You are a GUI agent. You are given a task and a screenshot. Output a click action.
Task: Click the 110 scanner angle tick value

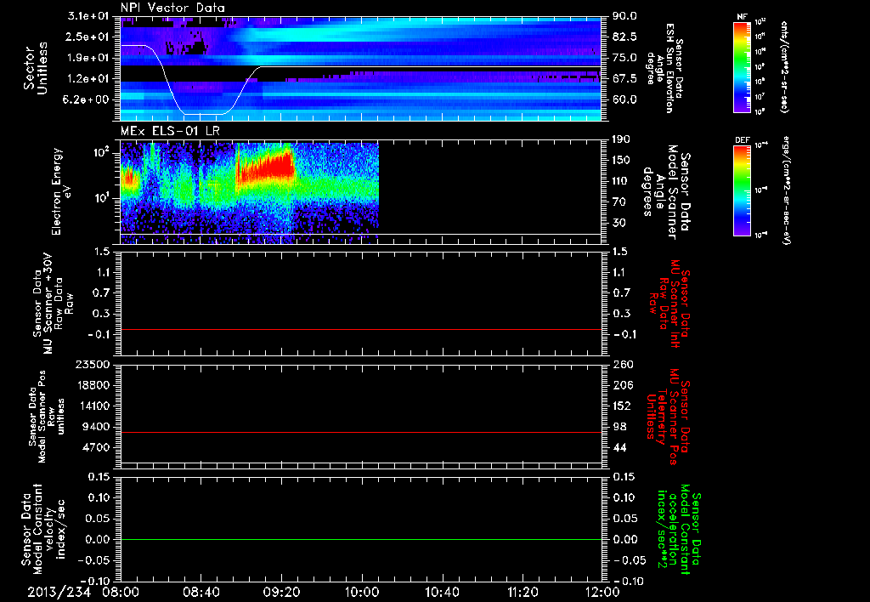pos(621,181)
